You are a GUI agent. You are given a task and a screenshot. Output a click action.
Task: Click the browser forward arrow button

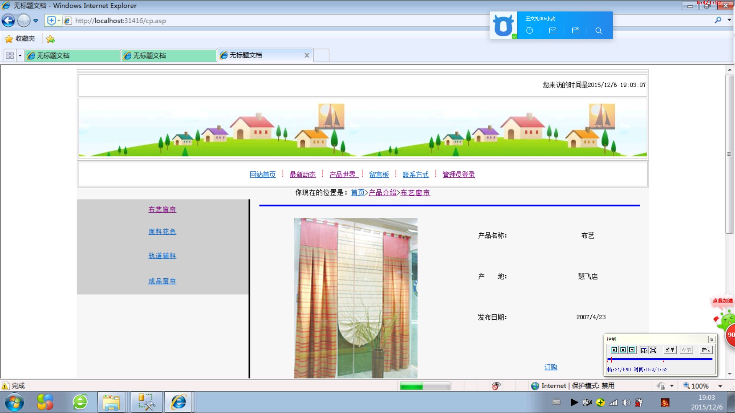click(24, 21)
